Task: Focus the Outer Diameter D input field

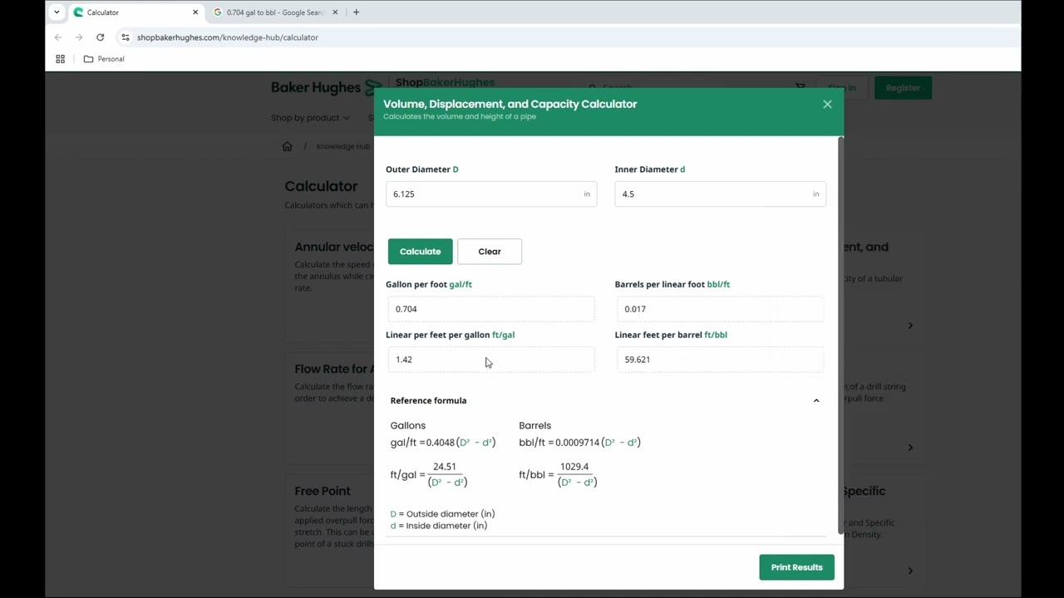Action: pos(491,194)
